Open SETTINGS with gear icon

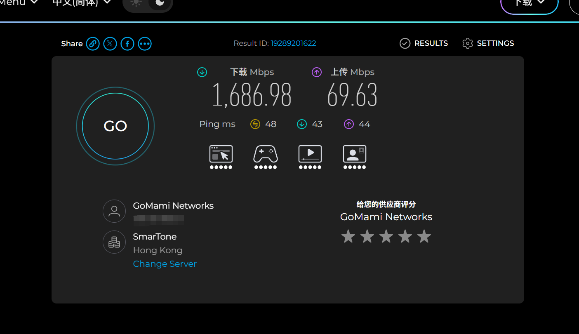488,43
